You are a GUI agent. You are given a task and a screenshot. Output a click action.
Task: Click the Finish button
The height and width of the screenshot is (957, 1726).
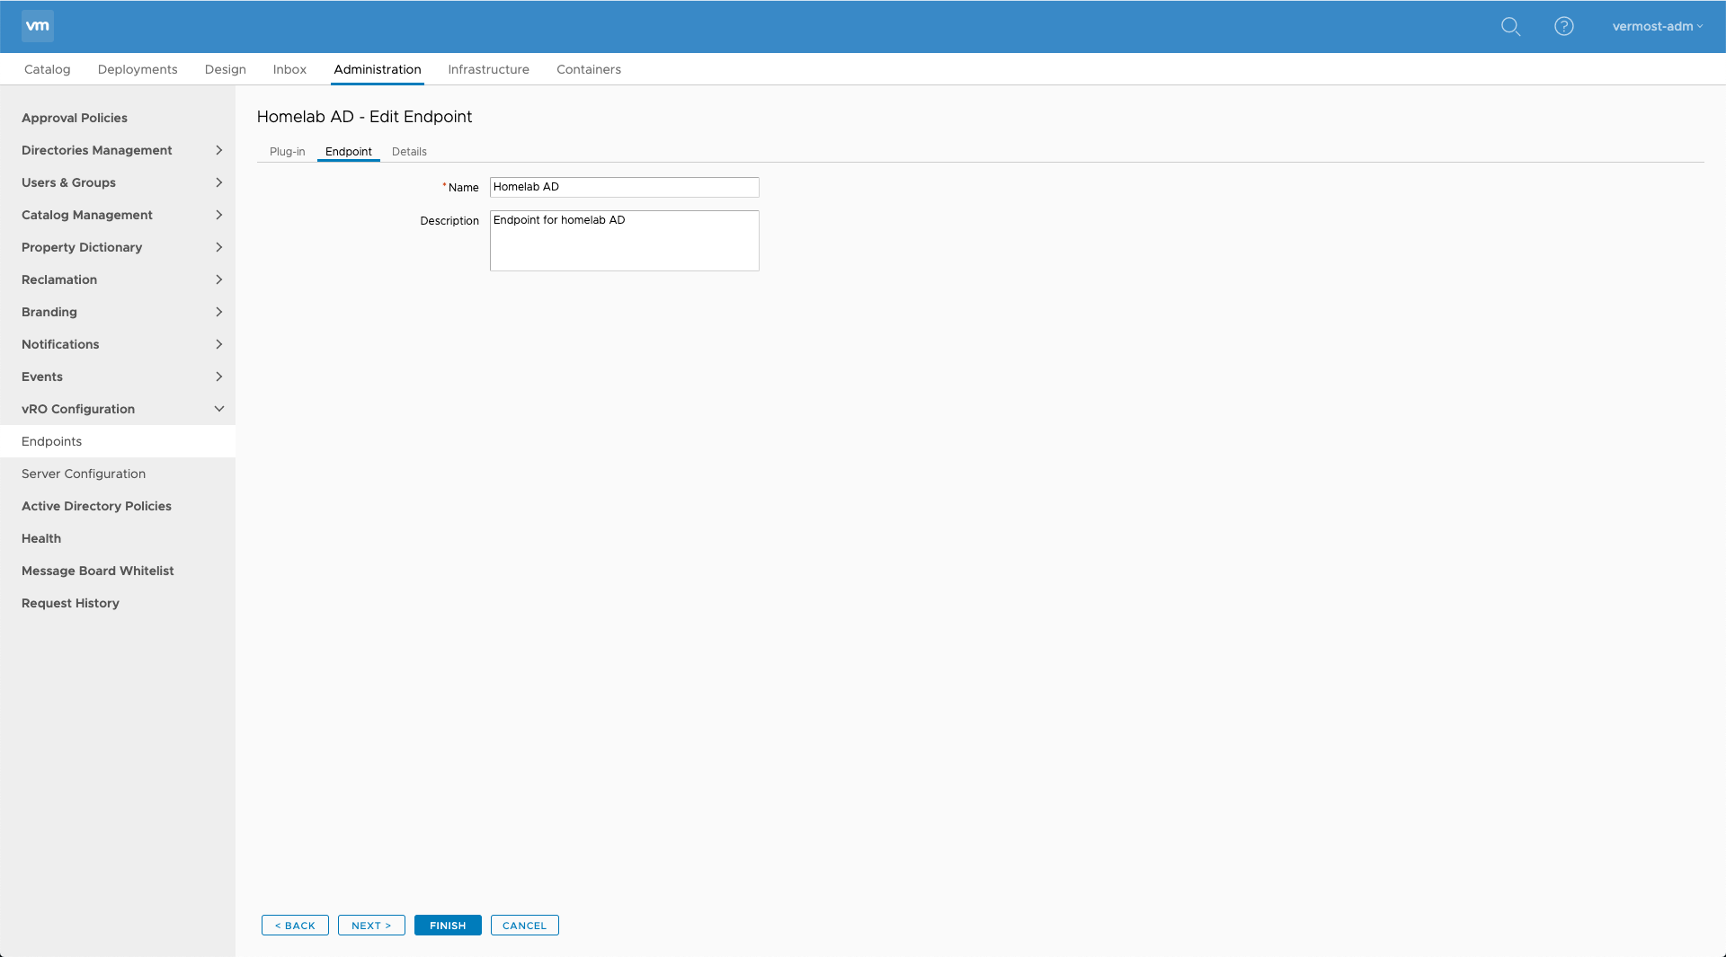tap(448, 926)
